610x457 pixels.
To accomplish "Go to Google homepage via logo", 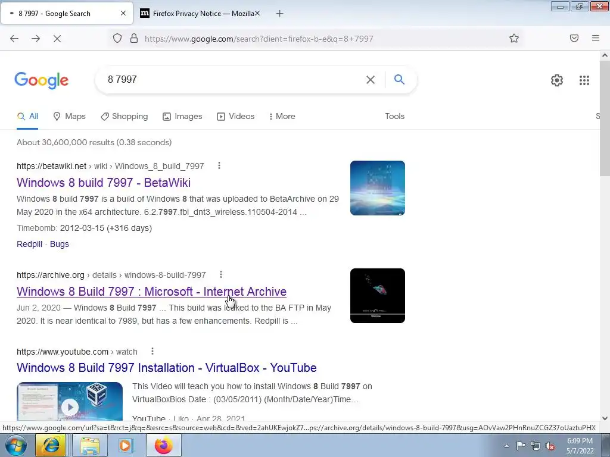I will click(x=42, y=80).
